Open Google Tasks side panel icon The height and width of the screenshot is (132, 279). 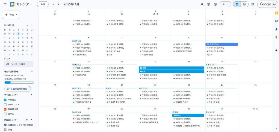click(x=276, y=21)
